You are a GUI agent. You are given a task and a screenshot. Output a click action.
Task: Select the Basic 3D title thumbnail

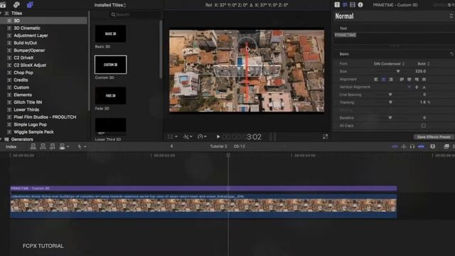tap(111, 33)
